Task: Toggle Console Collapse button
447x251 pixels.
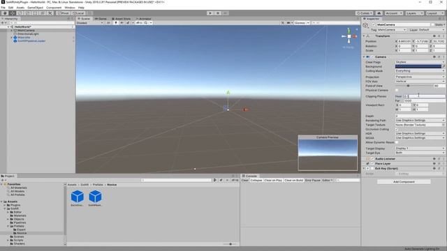Action: point(256,180)
